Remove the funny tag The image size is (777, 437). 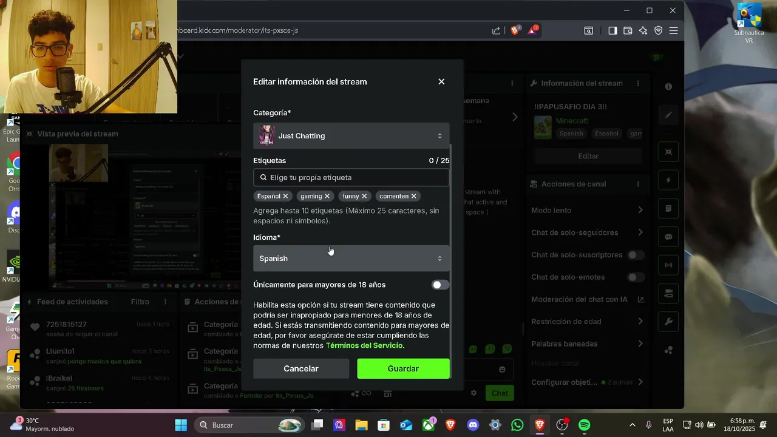tap(364, 196)
